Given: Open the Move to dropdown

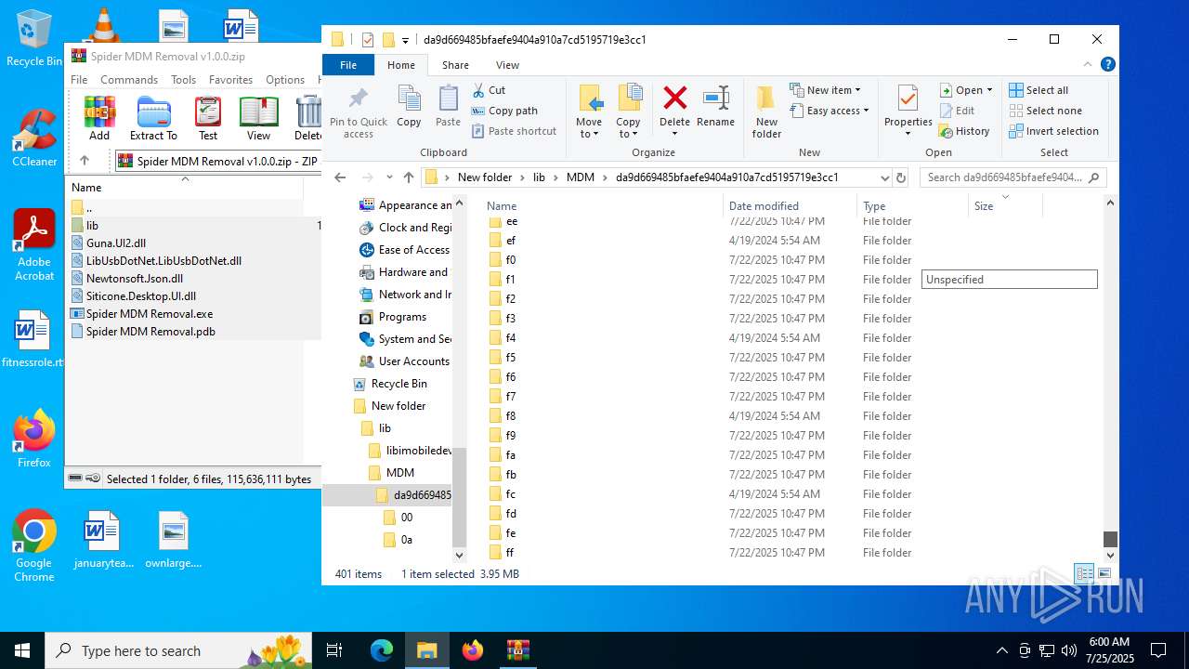Looking at the screenshot, I should click(589, 112).
